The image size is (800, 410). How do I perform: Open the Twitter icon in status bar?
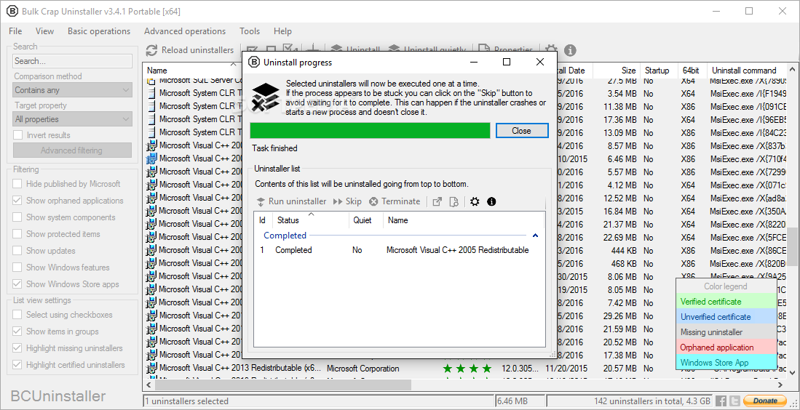coord(734,401)
